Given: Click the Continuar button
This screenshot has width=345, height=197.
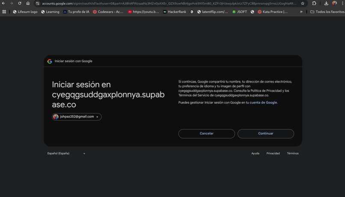Looking at the screenshot, I should coord(265,133).
